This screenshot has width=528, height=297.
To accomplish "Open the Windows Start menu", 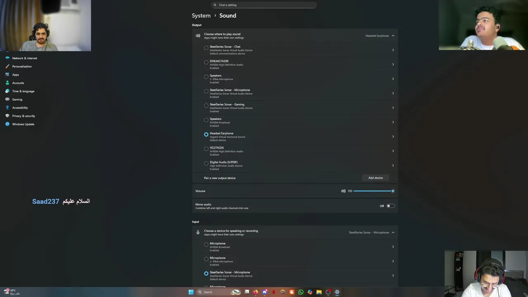I will tap(191, 292).
